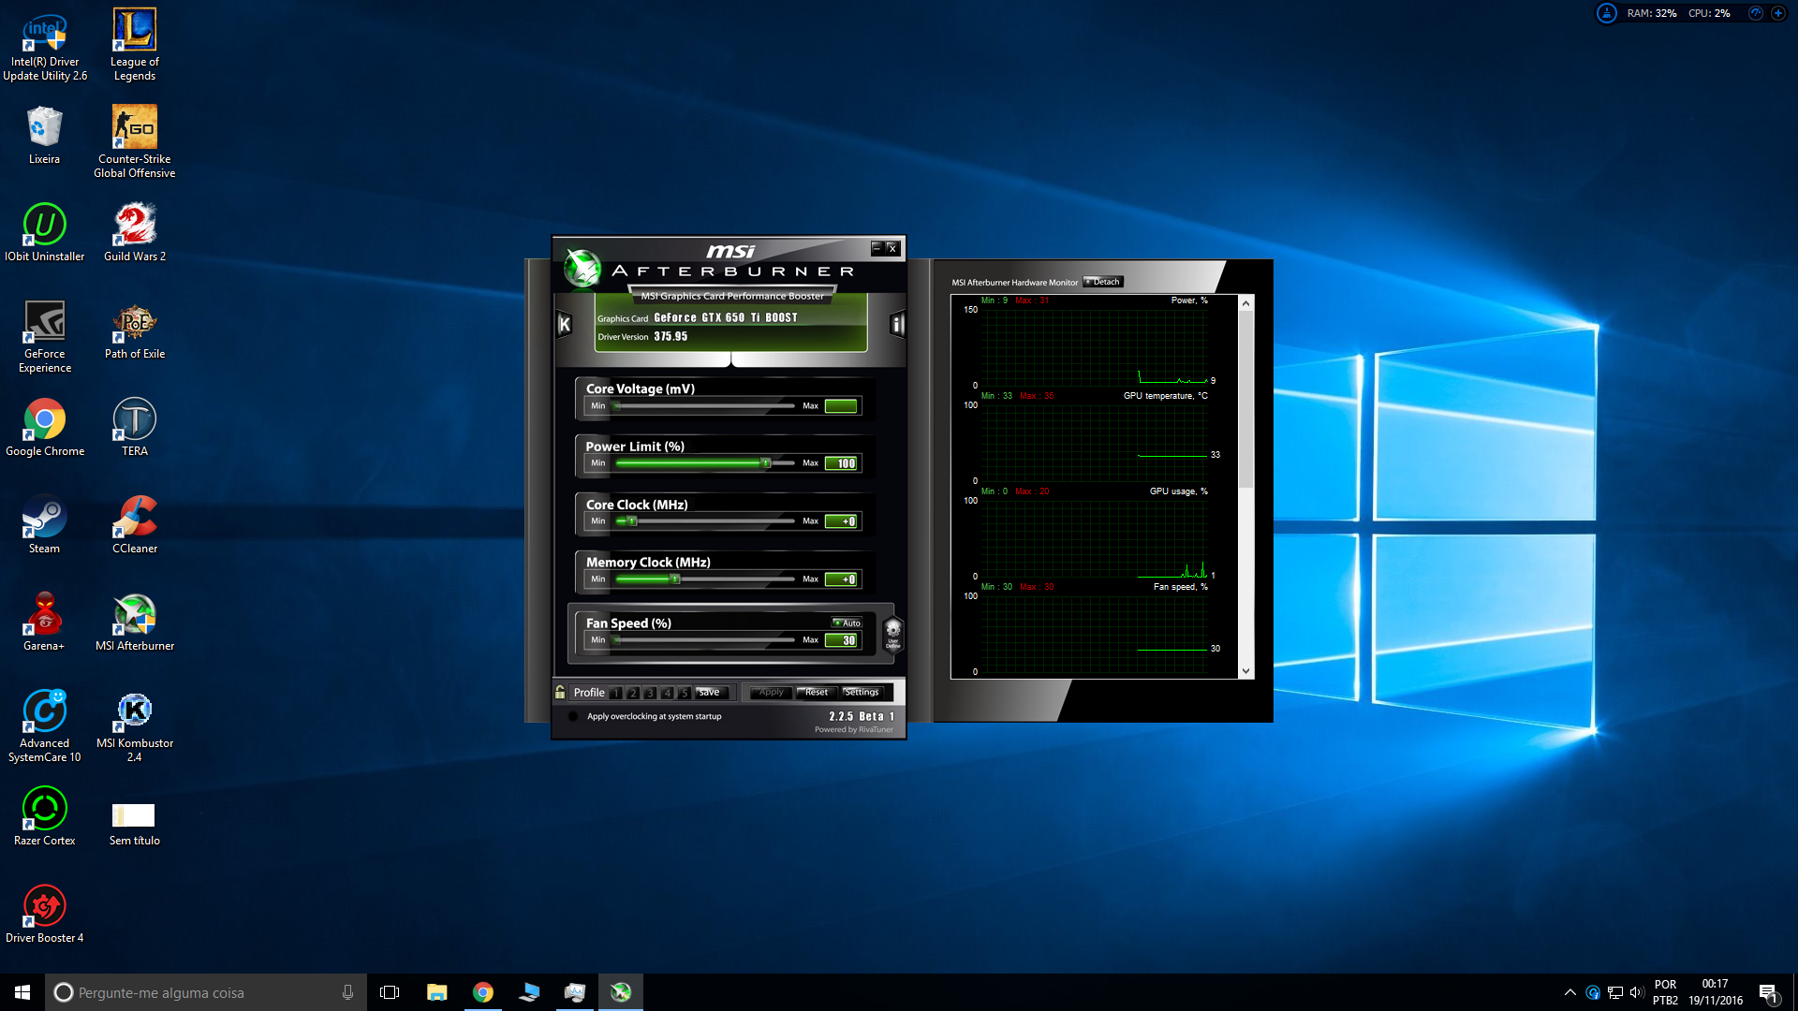Image resolution: width=1798 pixels, height=1011 pixels.
Task: Open the Lixeira recycle bin
Action: (44, 136)
